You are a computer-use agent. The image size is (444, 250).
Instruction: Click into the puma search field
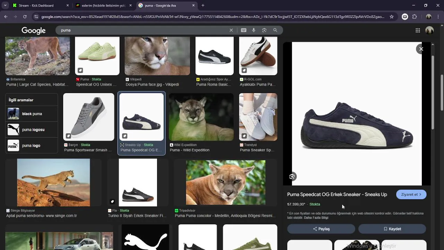coord(142,30)
